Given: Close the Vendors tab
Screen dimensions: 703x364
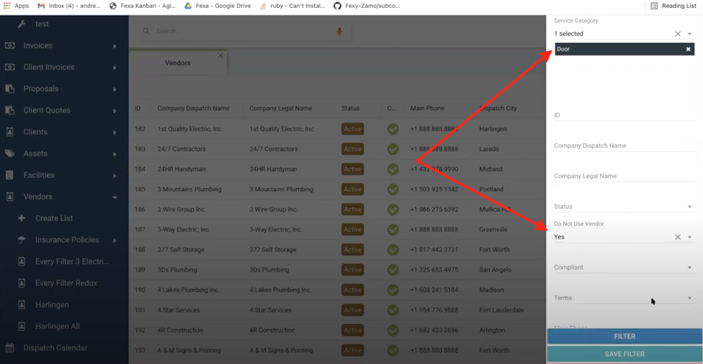Looking at the screenshot, I should 220,55.
